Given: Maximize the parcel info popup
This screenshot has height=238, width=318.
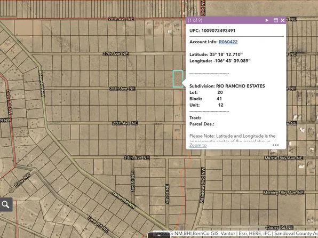Looking at the screenshot, I should (276, 20).
